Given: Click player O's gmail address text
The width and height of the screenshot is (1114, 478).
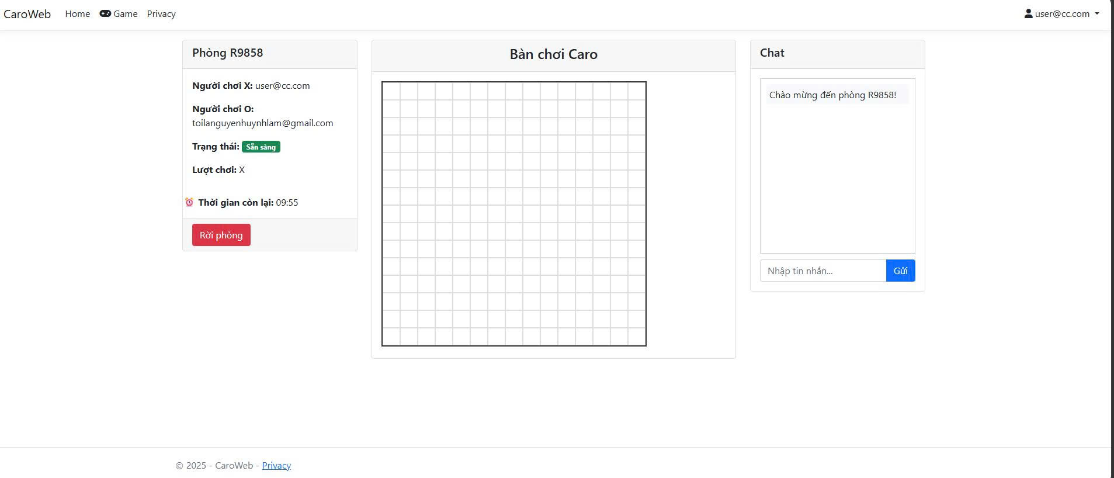Looking at the screenshot, I should (262, 123).
